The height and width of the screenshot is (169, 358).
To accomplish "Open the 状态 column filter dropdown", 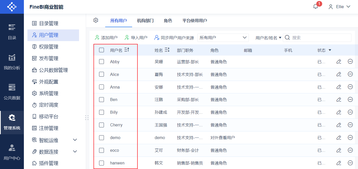I will point(330,50).
